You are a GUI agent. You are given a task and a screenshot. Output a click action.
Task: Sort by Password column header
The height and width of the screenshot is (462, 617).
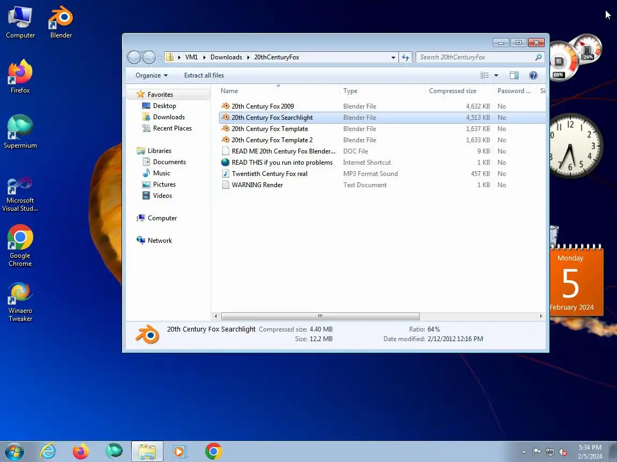pyautogui.click(x=515, y=91)
